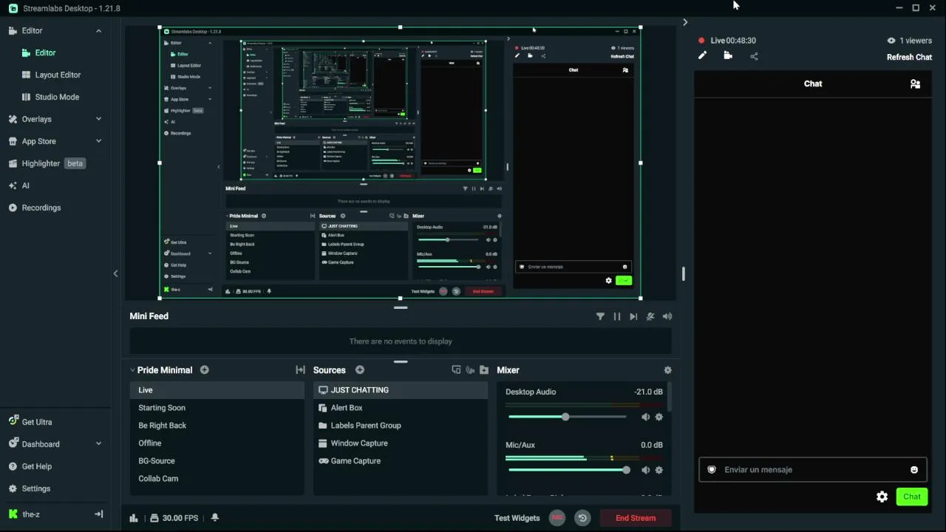Image resolution: width=946 pixels, height=532 pixels.
Task: Open the scene transitions icon in the scenes panel
Action: coord(300,370)
